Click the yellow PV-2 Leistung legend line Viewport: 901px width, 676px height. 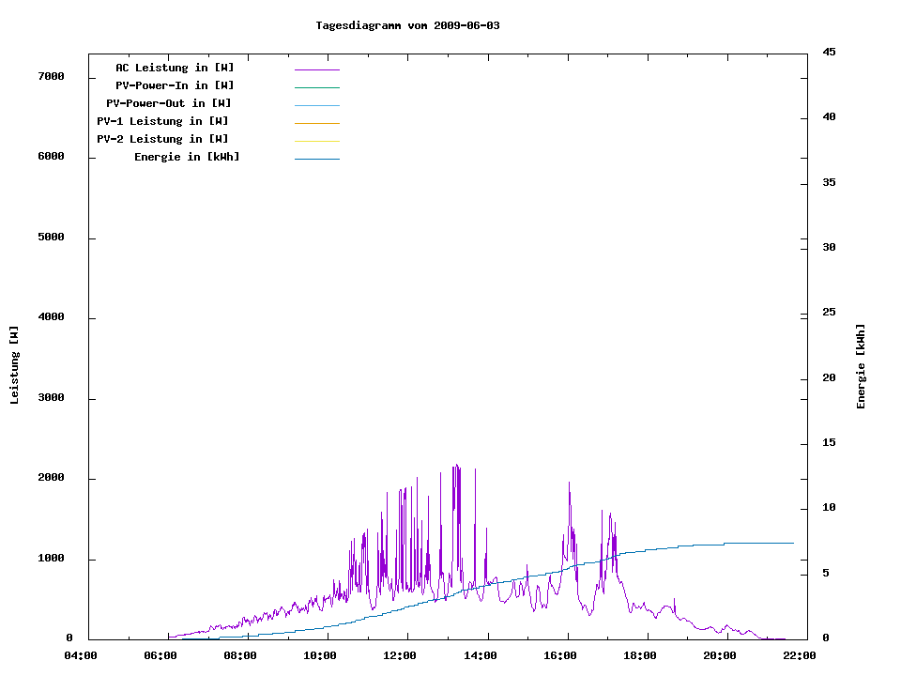316,141
